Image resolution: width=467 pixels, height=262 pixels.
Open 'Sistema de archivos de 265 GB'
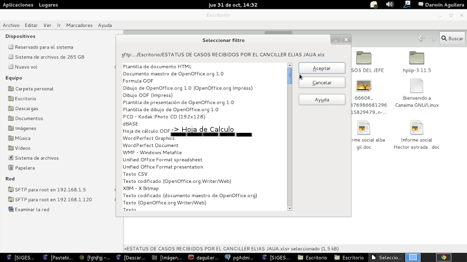(46, 57)
